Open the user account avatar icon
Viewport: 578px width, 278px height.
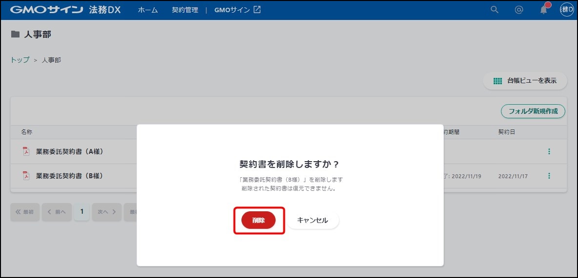(567, 10)
